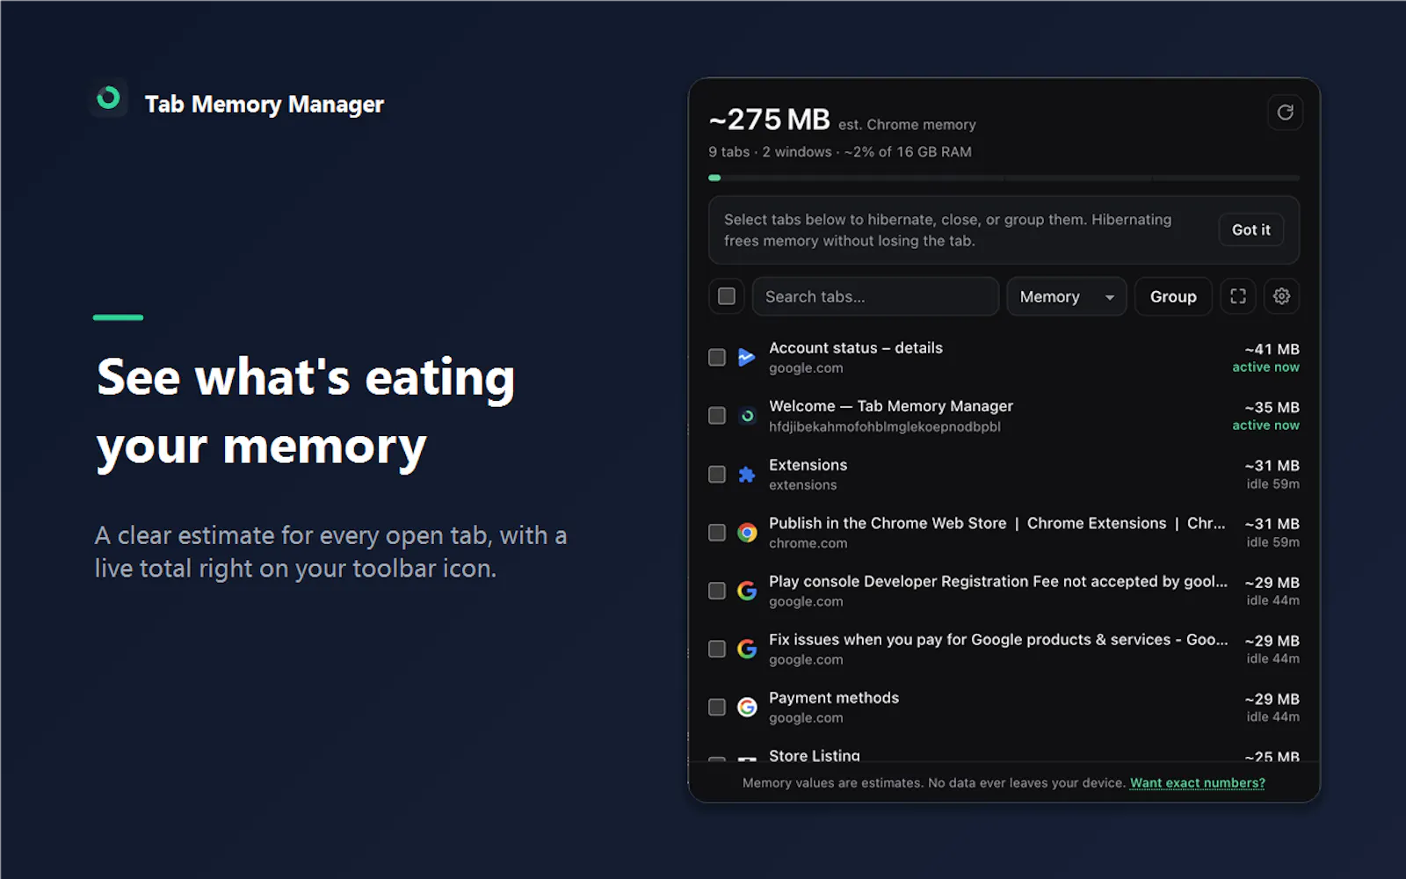Click the Payment methods tab title
The width and height of the screenshot is (1406, 879).
(834, 697)
